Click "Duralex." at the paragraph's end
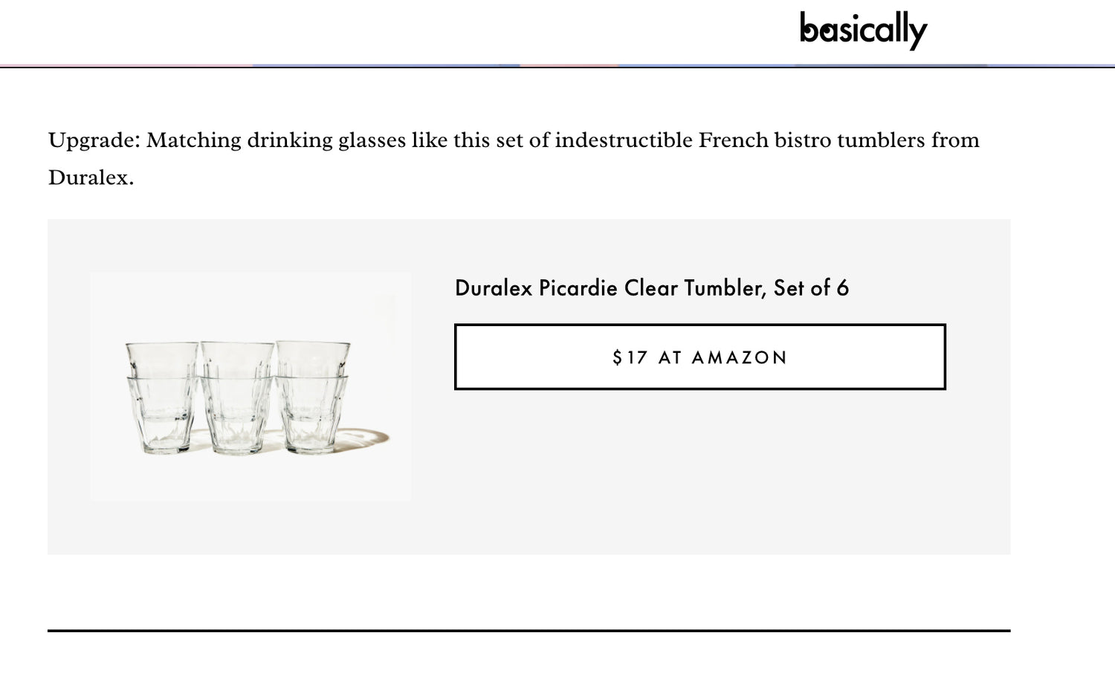 click(91, 178)
